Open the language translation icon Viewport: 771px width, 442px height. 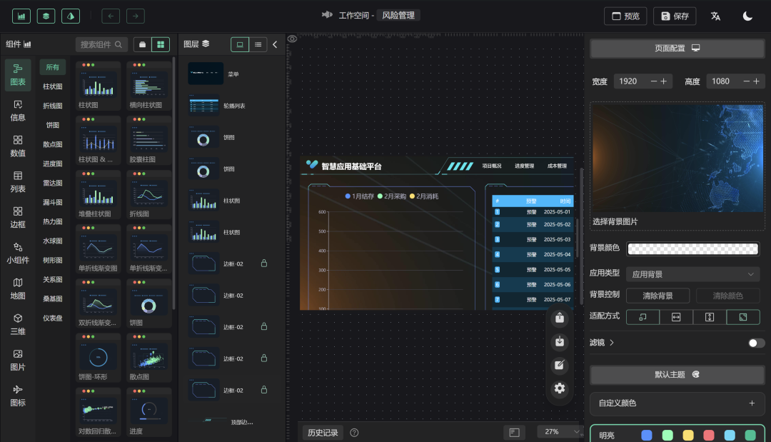pos(715,16)
